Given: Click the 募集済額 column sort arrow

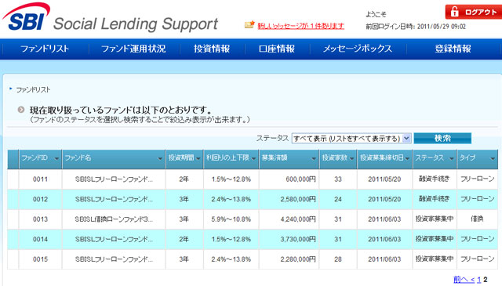Looking at the screenshot, I should 314,158.
